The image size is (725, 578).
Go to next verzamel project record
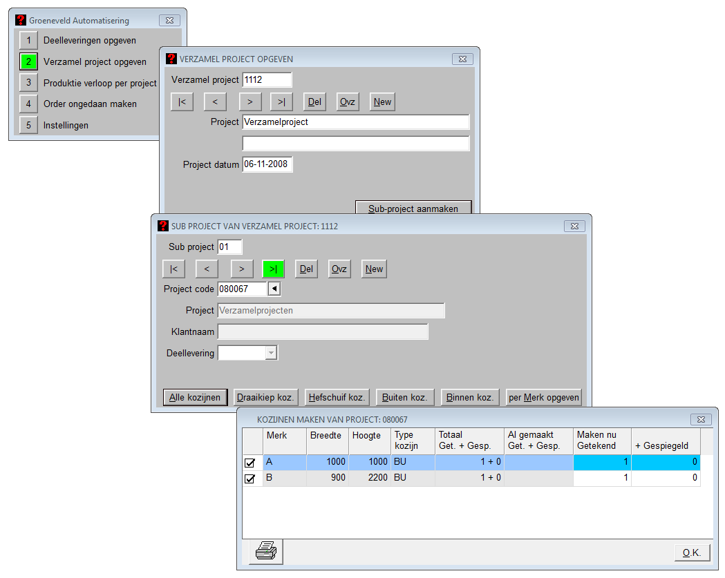[250, 102]
